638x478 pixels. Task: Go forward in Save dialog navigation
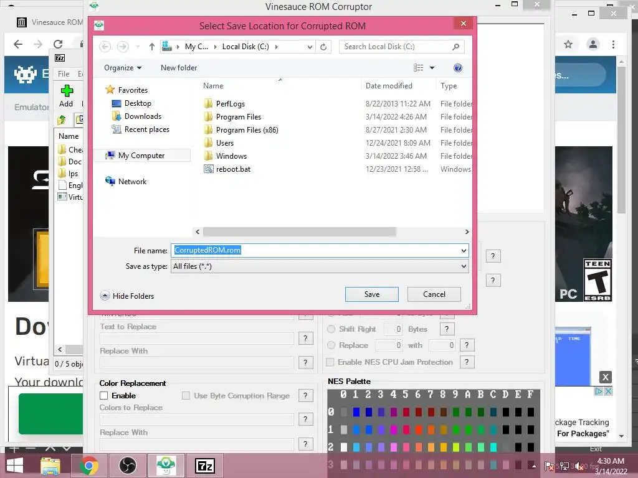click(x=123, y=47)
